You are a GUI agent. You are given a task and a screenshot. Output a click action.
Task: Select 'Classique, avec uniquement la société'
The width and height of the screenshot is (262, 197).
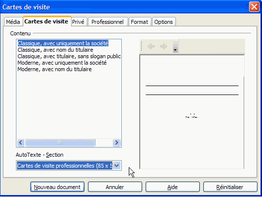coord(63,43)
